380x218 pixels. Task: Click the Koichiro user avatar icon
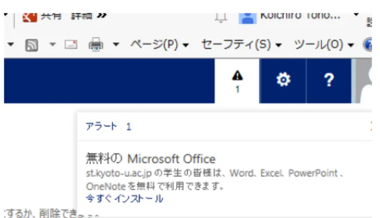tap(247, 18)
